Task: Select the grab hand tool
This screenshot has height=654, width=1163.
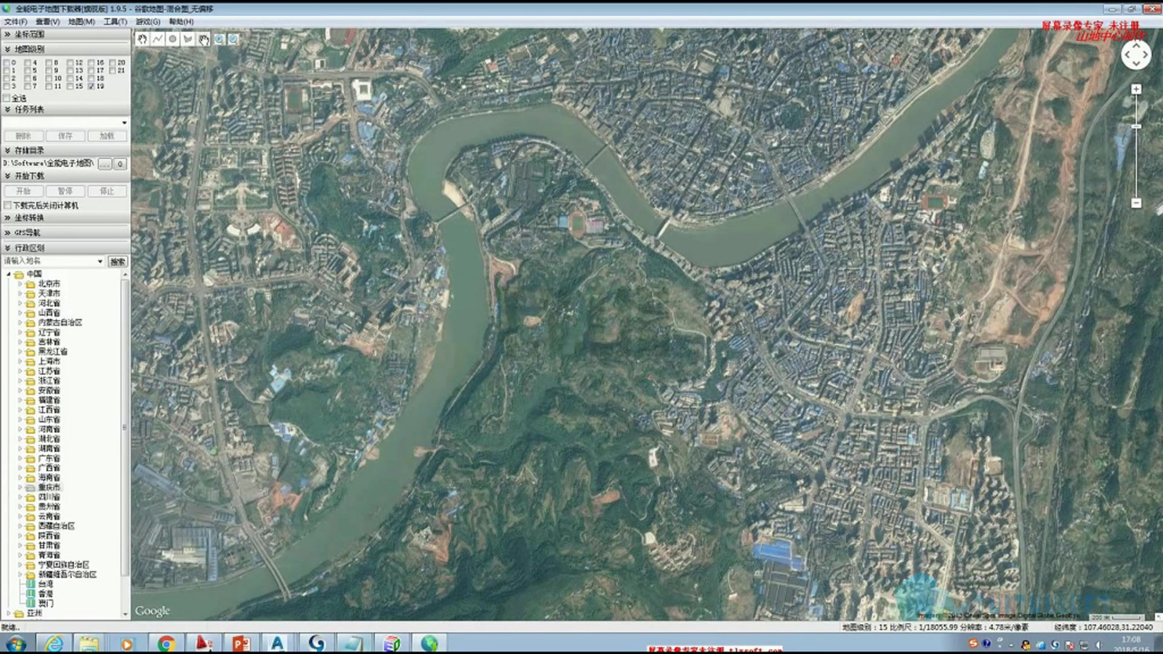Action: click(x=204, y=39)
